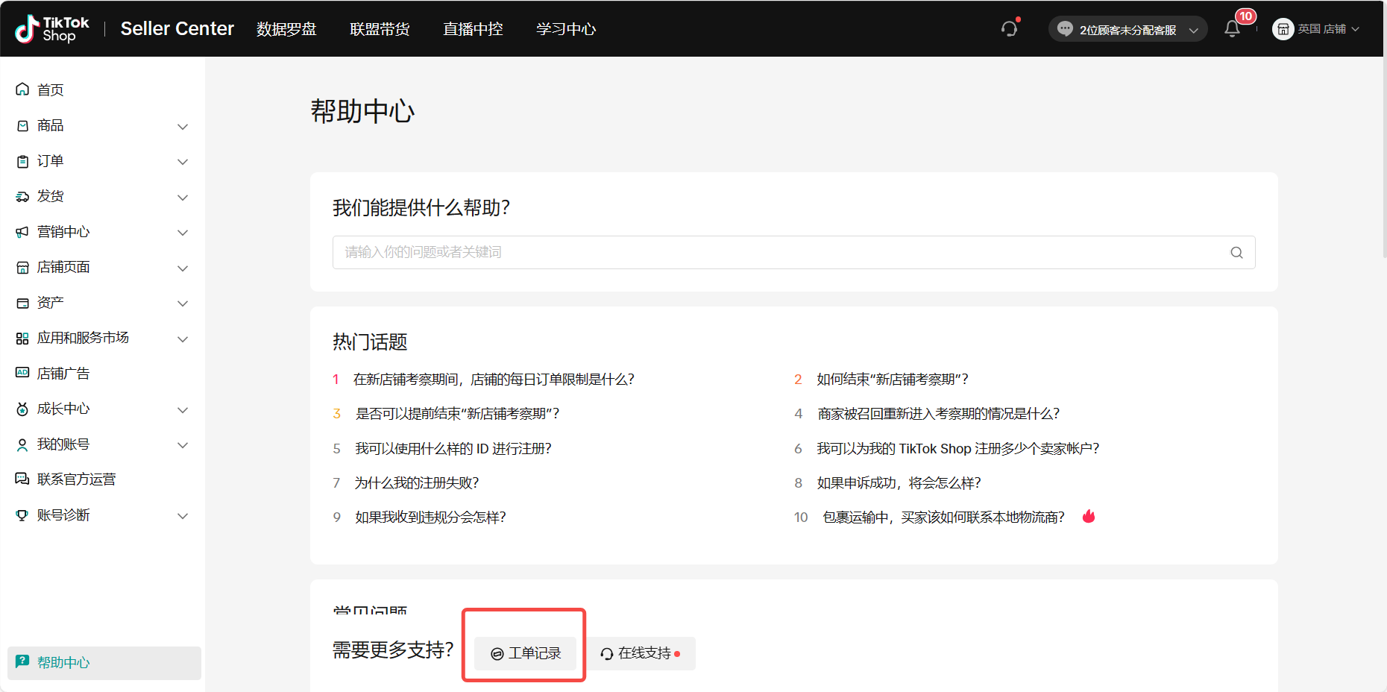Expand the 账号诊断 sidebar section

pyautogui.click(x=182, y=515)
